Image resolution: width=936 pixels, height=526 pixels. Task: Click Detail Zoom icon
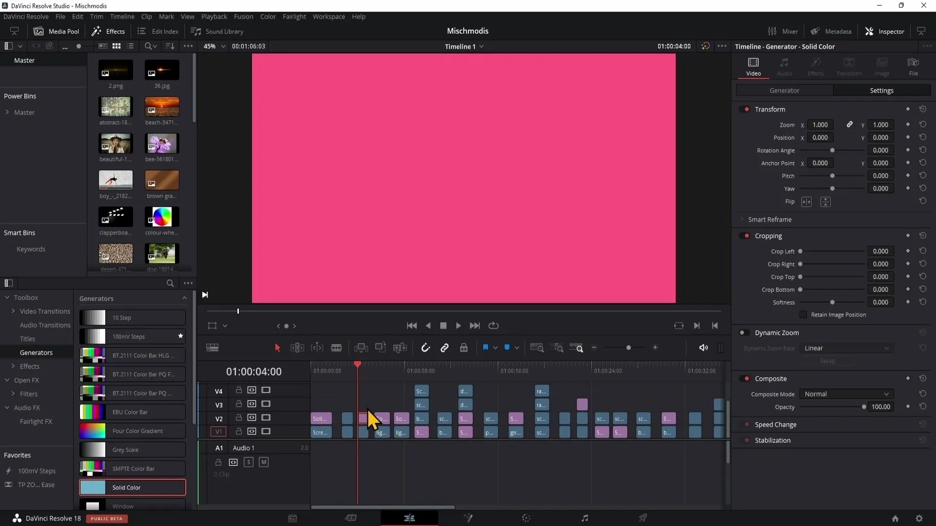(557, 348)
